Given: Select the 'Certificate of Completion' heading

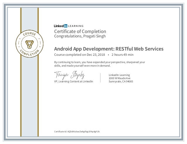Looking at the screenshot, I should (x=80, y=32).
